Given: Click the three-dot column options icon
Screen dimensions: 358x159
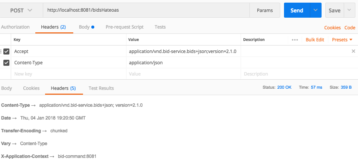Looking at the screenshot, I should point(295,40).
